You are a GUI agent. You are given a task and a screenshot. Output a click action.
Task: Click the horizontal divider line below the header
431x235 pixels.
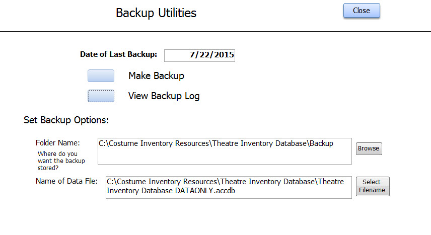tap(215, 31)
